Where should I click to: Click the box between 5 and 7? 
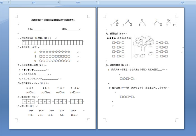[x=30, y=88]
